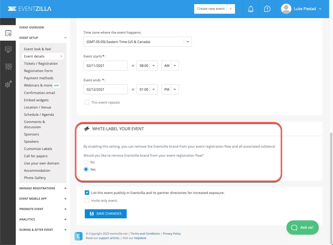Click Save Changes button

click(106, 214)
